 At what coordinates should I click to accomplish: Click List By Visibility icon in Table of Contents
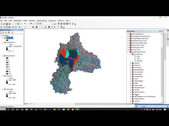pos(6,33)
